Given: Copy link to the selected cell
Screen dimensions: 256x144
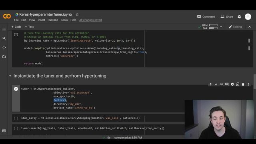Looking at the screenshot, I should coord(221,84).
